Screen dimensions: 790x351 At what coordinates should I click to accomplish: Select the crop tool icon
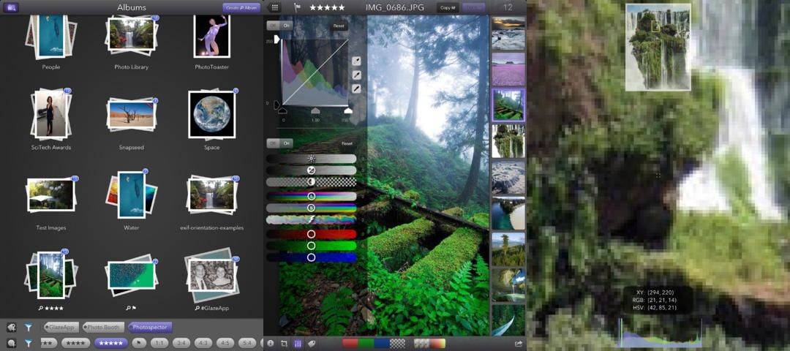284,343
